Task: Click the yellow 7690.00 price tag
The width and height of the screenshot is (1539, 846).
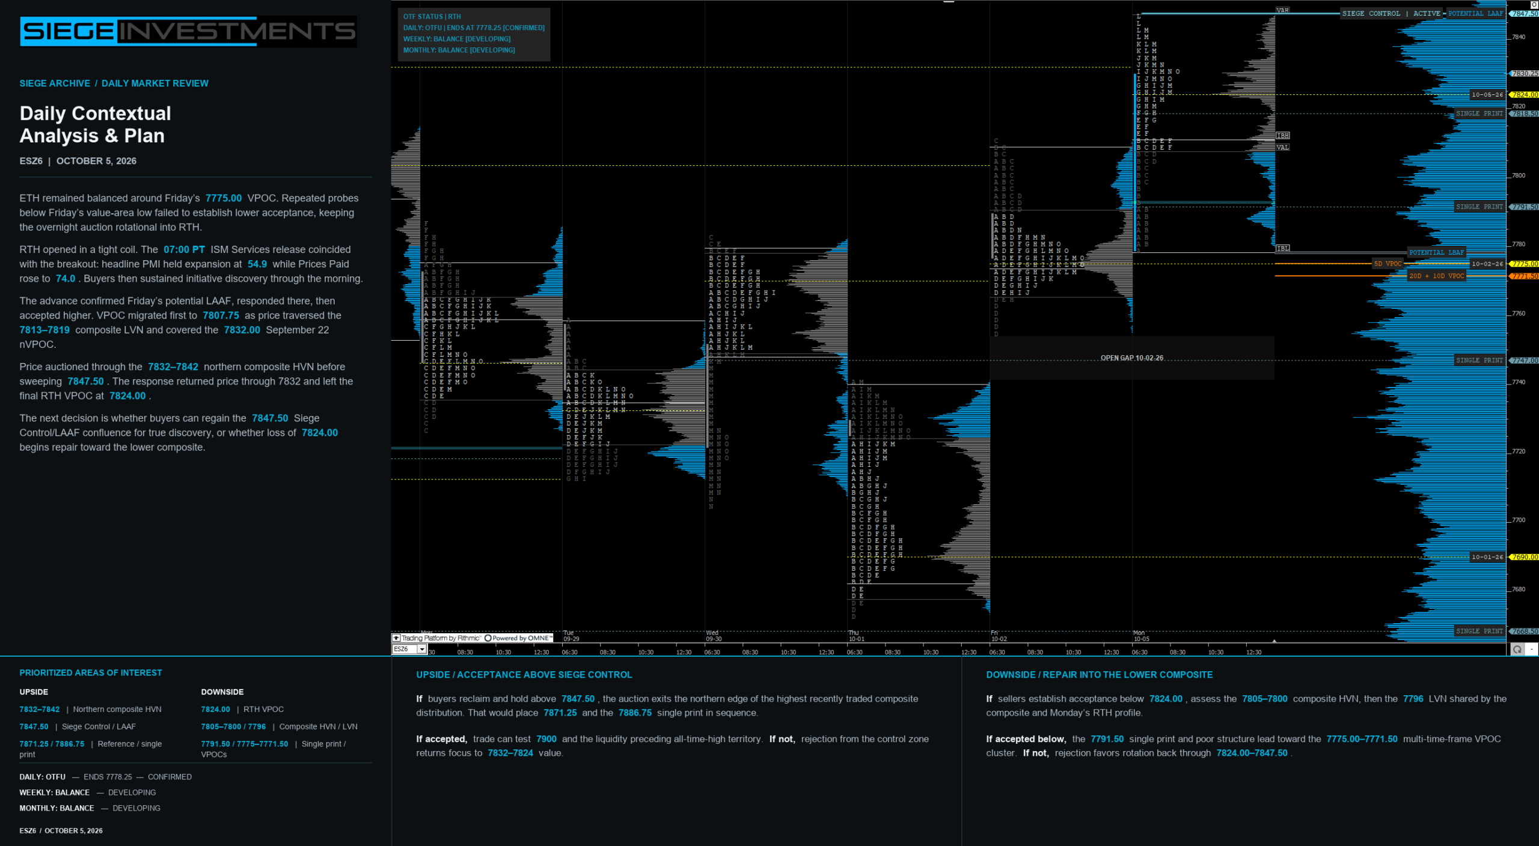Action: [1525, 557]
